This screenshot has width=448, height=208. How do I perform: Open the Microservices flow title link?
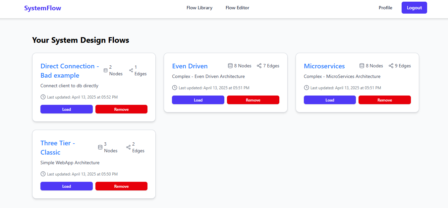pos(324,66)
